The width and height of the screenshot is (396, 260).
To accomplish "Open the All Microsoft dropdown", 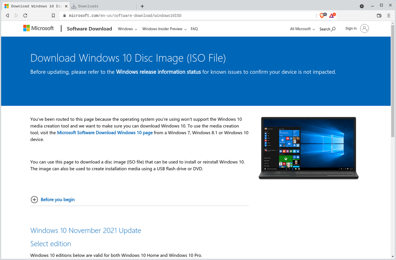I will (302, 29).
